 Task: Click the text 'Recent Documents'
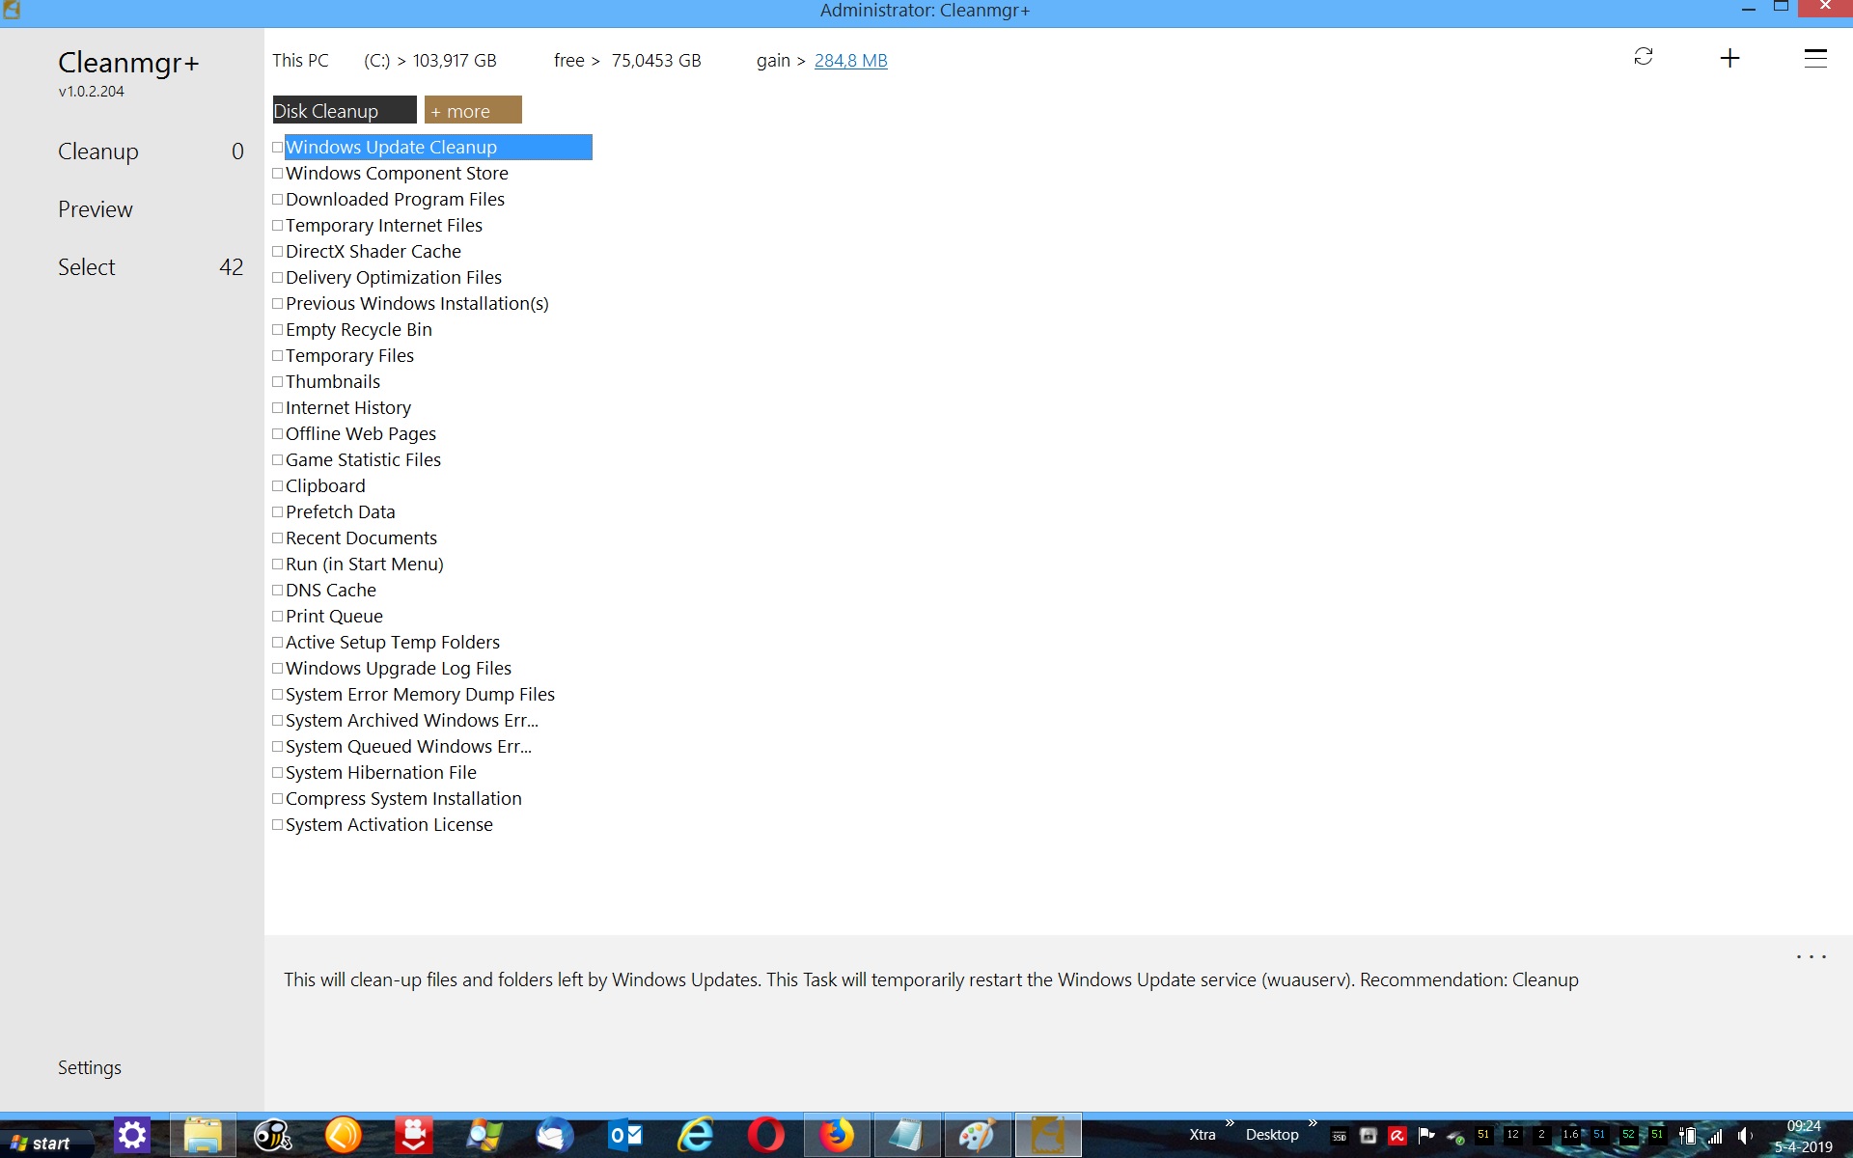(361, 538)
